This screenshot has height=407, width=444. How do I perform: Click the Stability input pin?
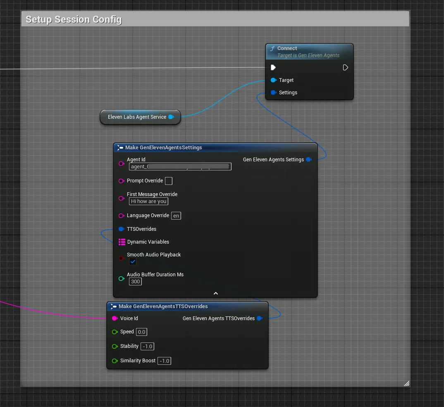[x=115, y=346]
